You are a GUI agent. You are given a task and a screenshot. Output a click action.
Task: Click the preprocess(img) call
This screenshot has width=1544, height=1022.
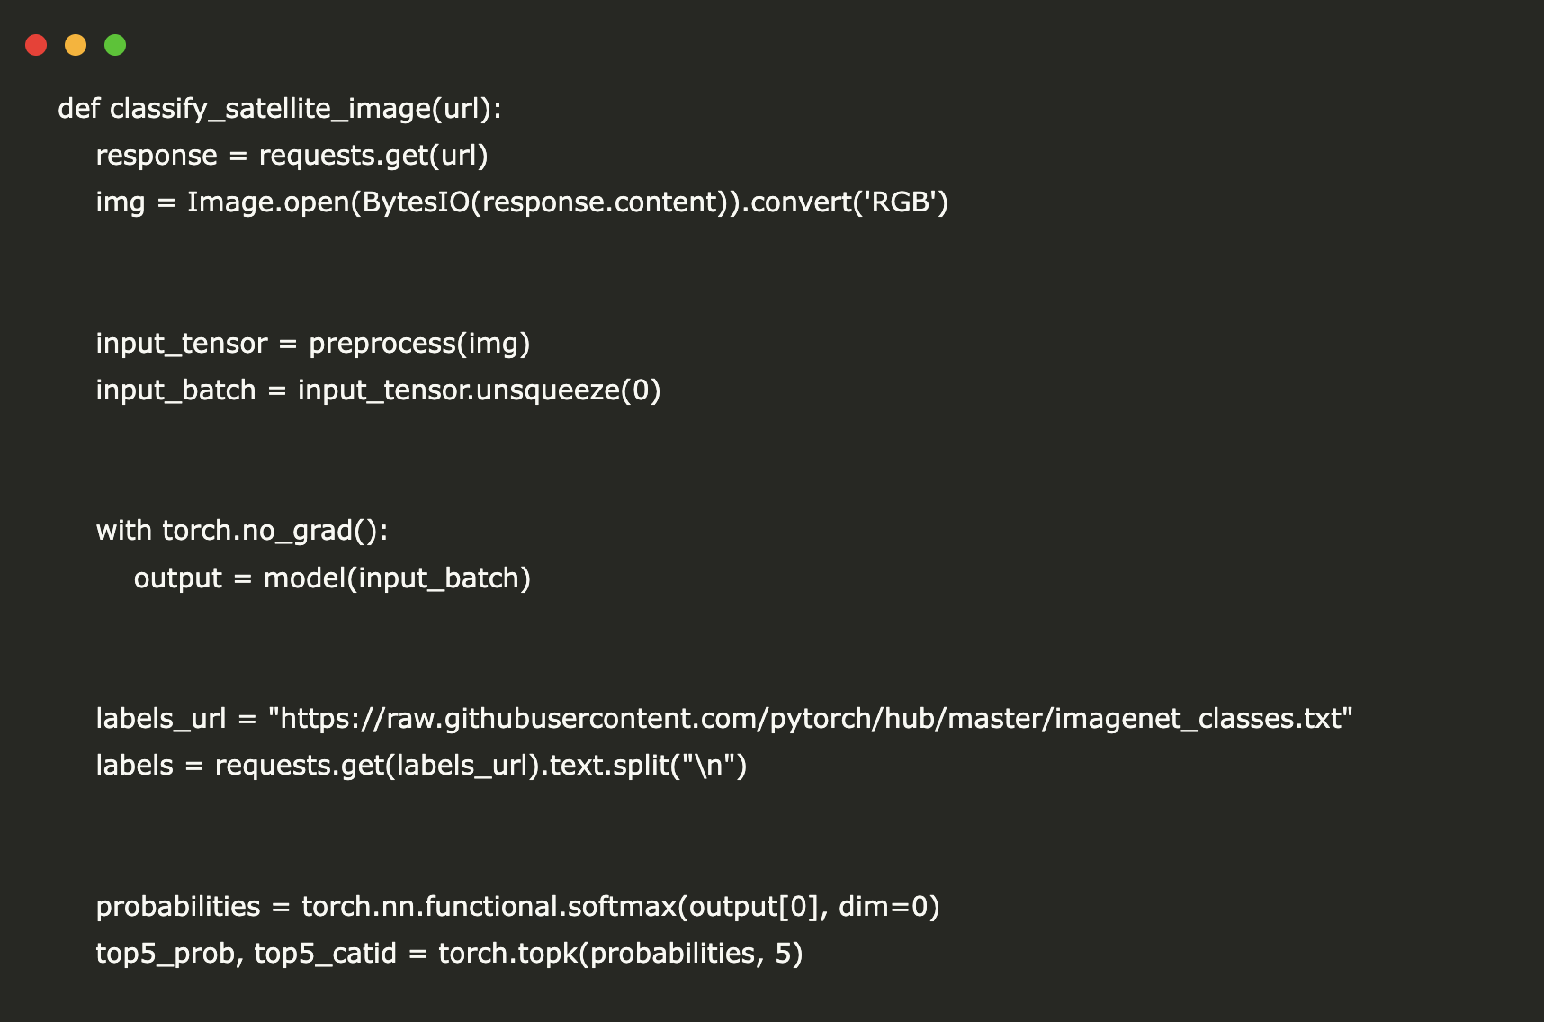point(419,344)
